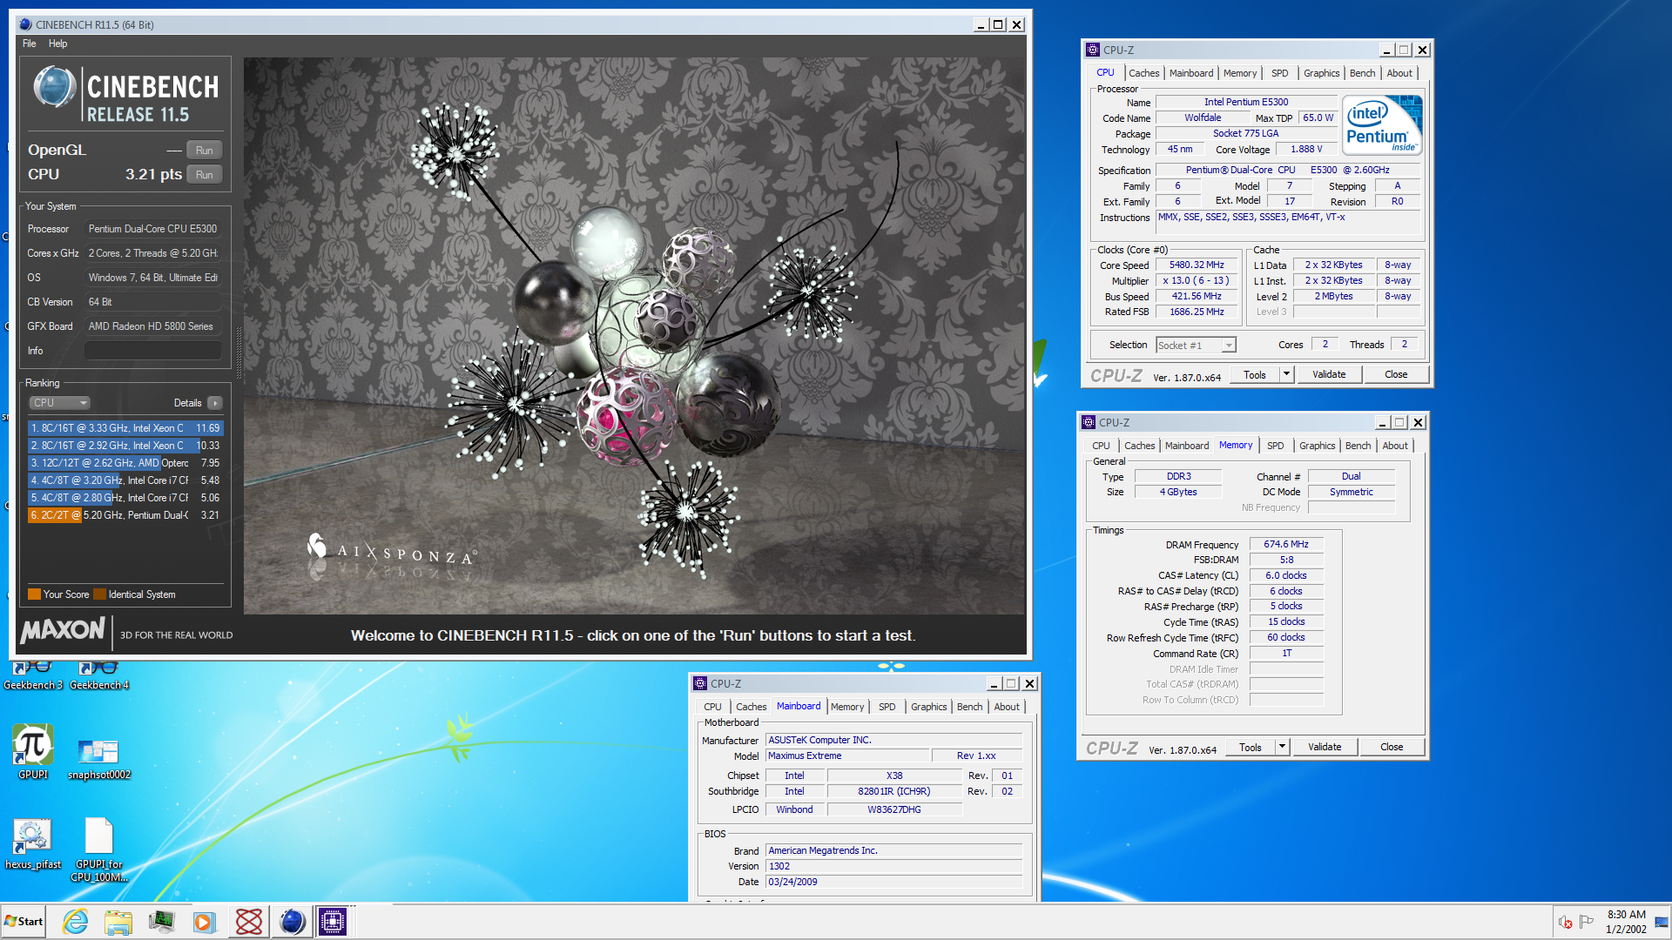Click the taskbar clock 8:30 AM
Image resolution: width=1672 pixels, height=940 pixels.
tap(1627, 915)
